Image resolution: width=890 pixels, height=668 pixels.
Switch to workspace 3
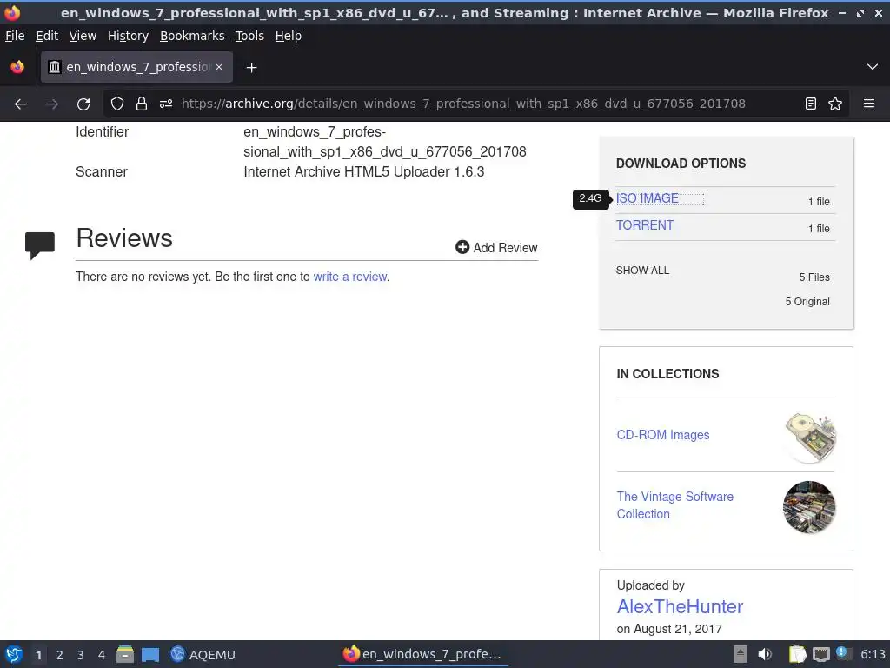pyautogui.click(x=81, y=655)
